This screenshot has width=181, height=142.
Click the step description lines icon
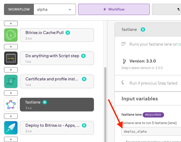click(124, 44)
